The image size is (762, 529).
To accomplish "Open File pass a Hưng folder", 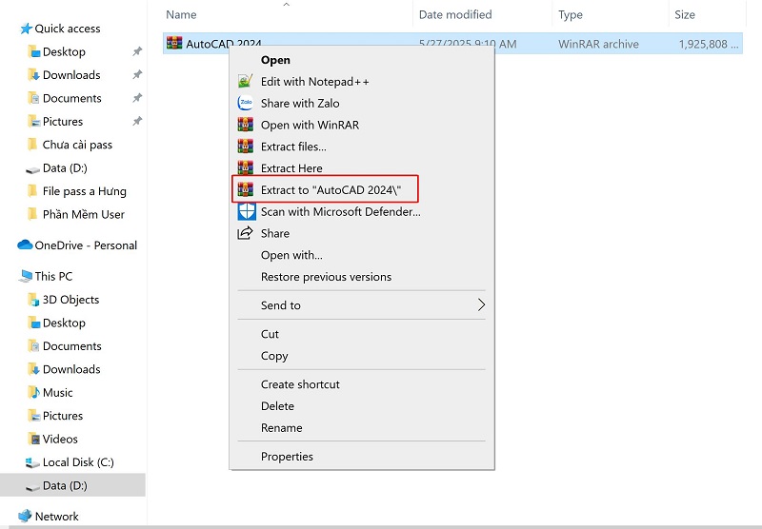I will click(84, 191).
